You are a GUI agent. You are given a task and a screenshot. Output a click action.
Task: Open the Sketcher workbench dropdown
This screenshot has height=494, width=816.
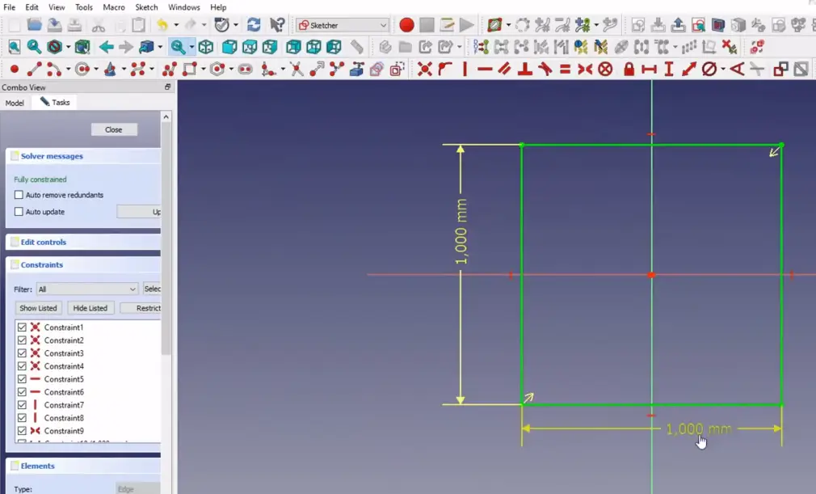pos(343,25)
